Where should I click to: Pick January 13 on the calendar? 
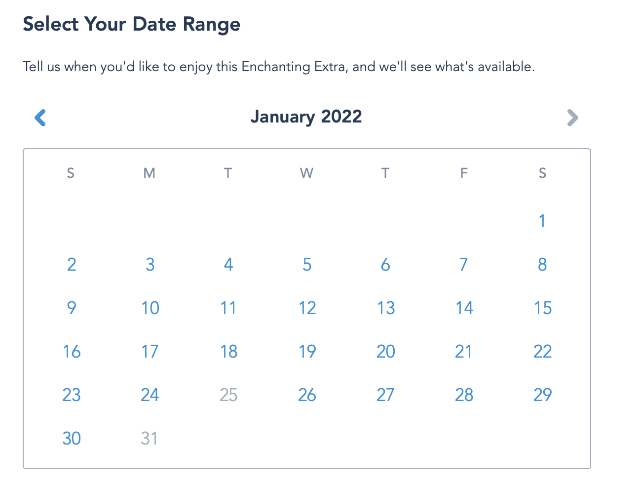385,308
